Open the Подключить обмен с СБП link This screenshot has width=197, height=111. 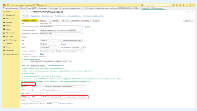56,65
